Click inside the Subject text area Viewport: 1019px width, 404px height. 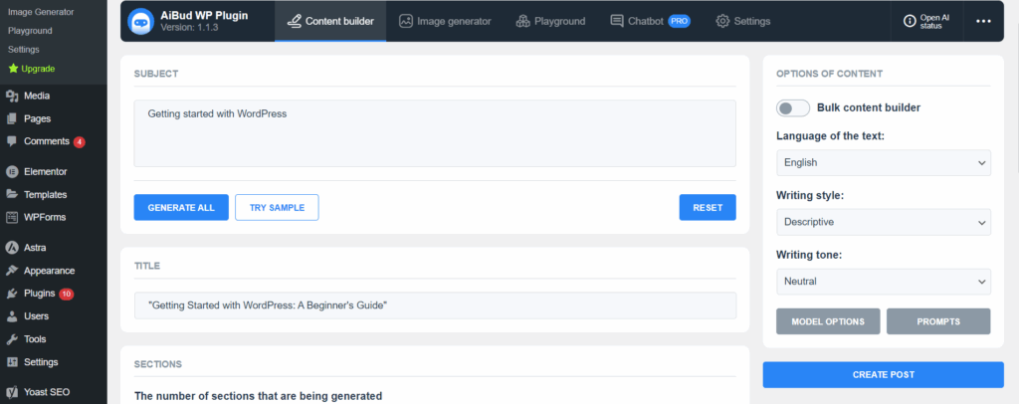click(435, 133)
